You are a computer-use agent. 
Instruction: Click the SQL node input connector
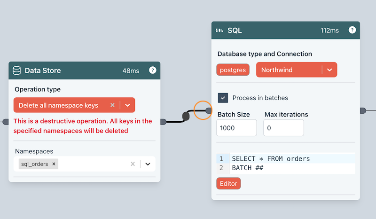pos(209,110)
